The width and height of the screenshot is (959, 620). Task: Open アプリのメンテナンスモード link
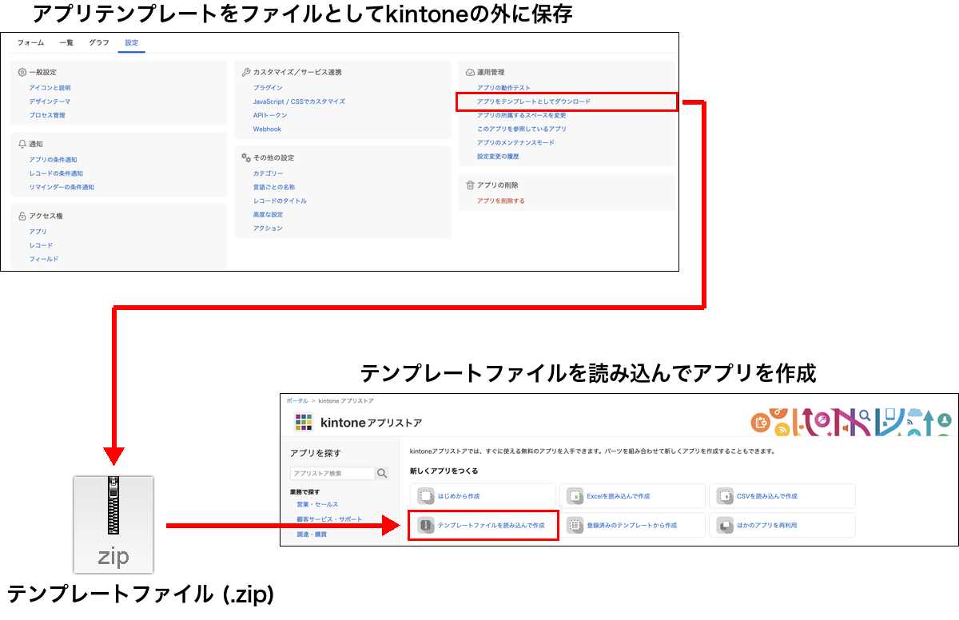pos(515,142)
